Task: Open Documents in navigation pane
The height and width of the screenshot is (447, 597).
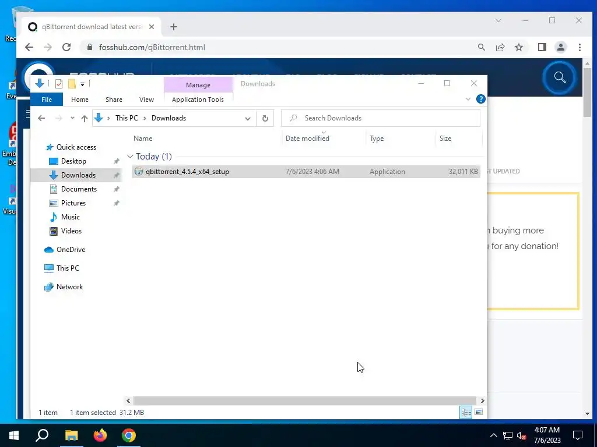Action: (79, 189)
